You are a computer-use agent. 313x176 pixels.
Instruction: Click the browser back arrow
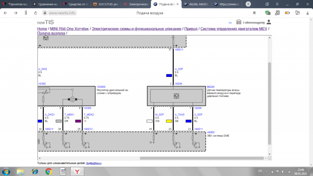[x=5, y=13]
